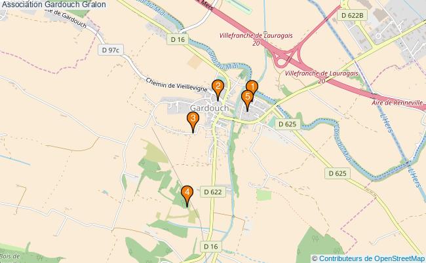Image resolution: width=426 pixels, height=263 pixels.
Task: Click the Aire de Renneville label
Action: [x=397, y=103]
